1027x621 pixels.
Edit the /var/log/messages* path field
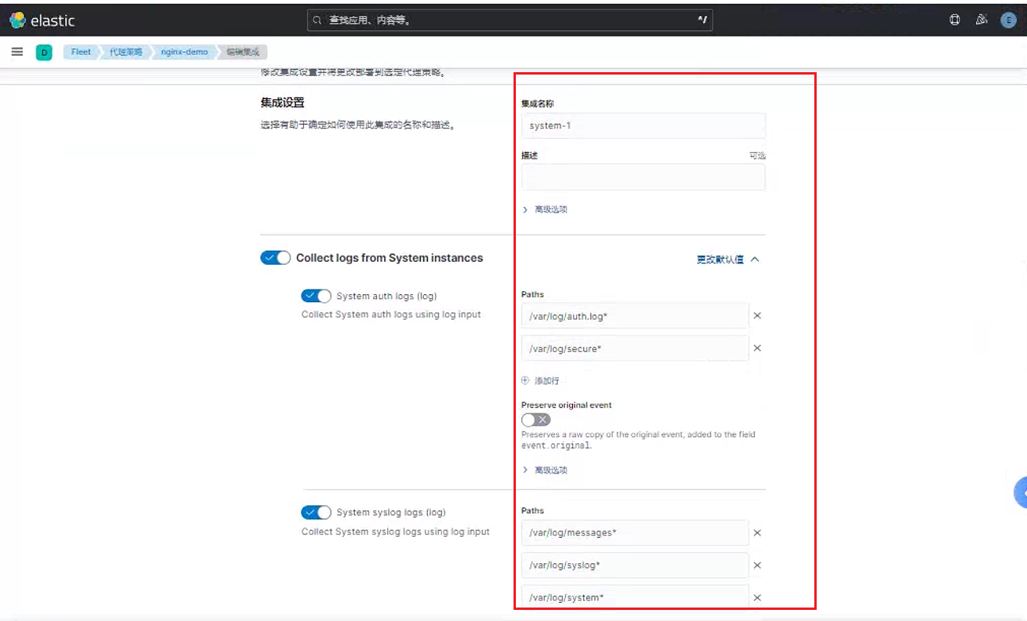click(x=635, y=533)
